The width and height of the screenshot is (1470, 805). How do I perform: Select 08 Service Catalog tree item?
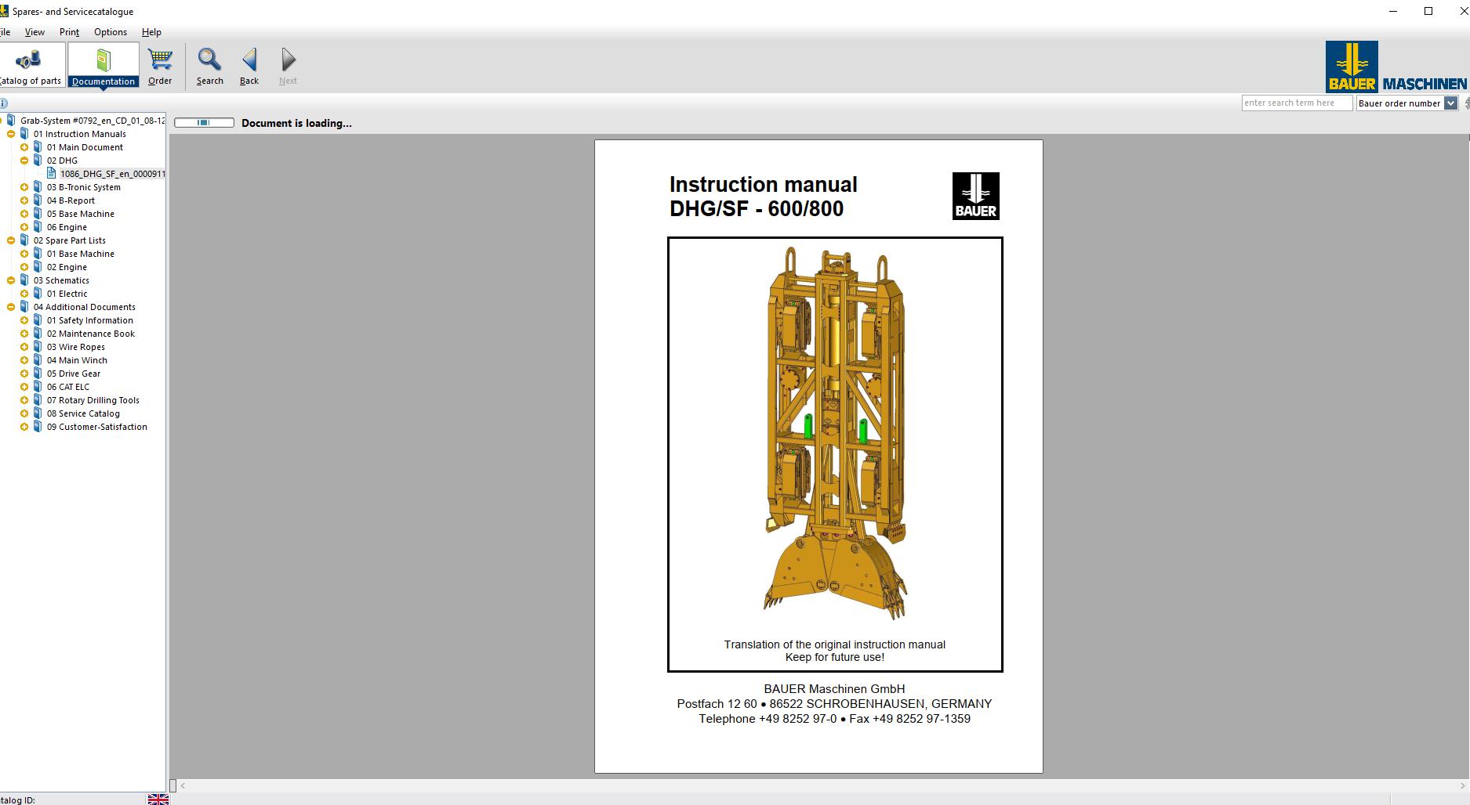[x=83, y=413]
